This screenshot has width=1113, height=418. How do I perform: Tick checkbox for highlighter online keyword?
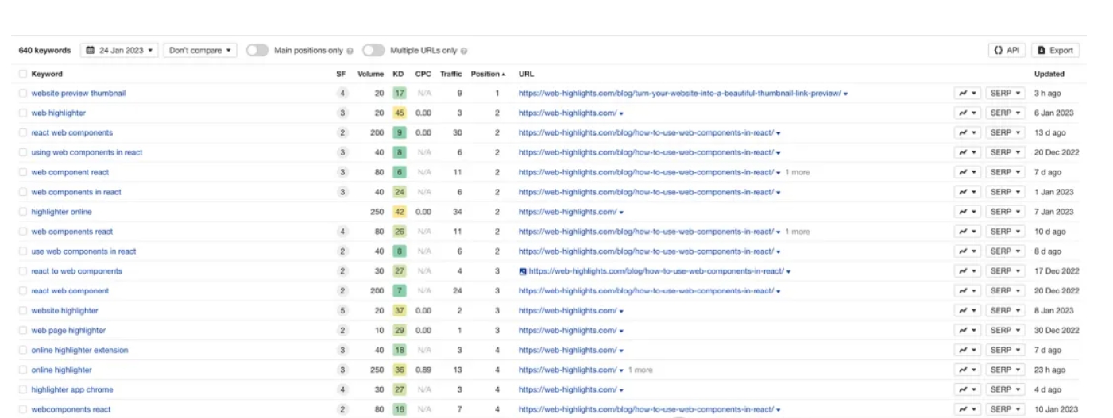[x=23, y=212]
